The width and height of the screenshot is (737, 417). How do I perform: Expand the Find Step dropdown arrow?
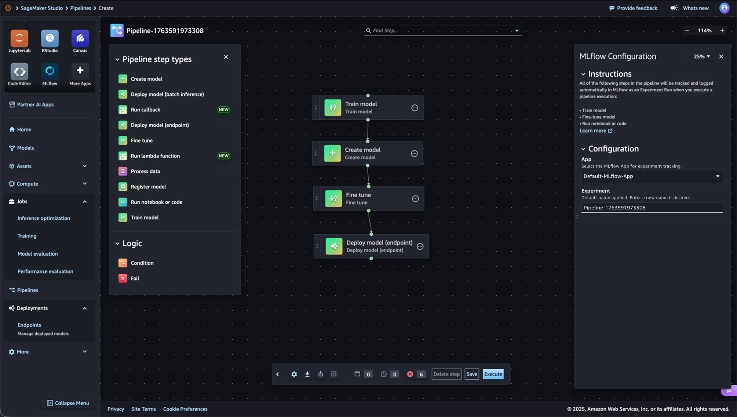[x=517, y=30]
